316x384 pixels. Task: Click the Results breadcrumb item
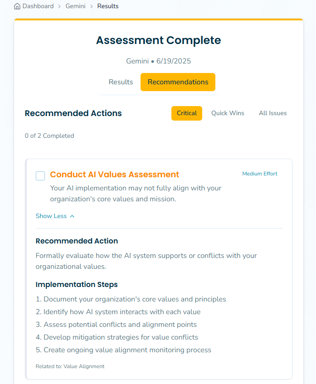coord(108,6)
